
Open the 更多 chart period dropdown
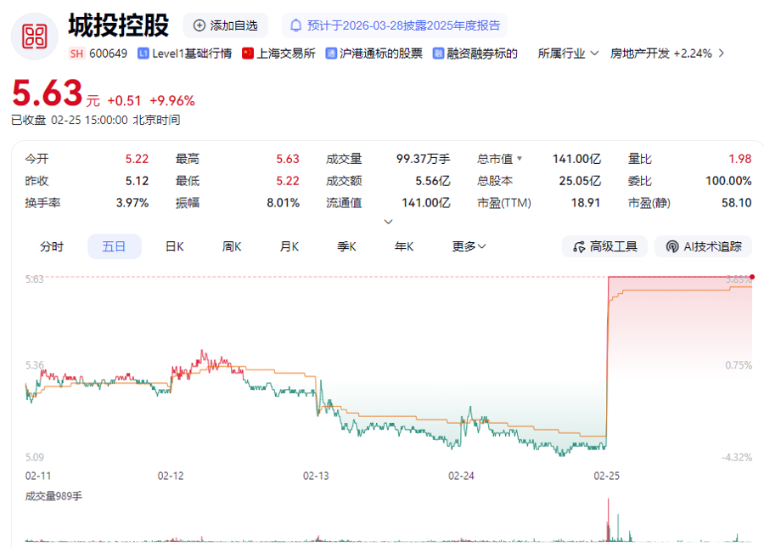pos(469,246)
